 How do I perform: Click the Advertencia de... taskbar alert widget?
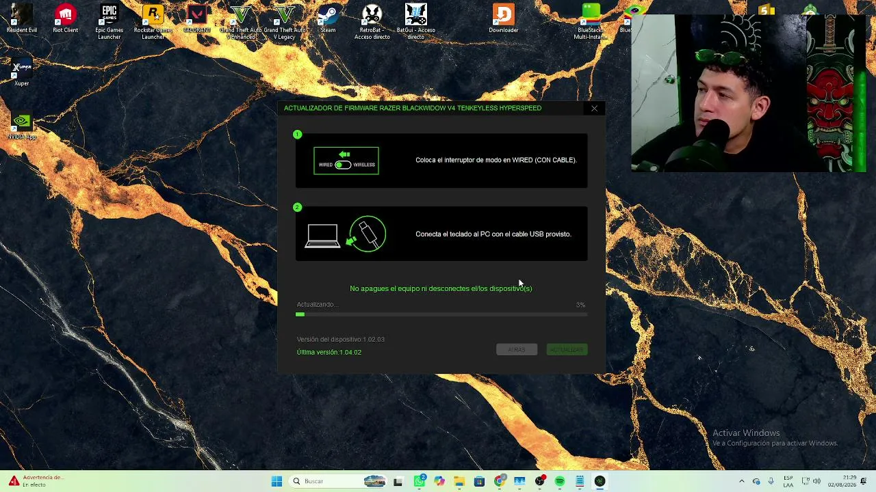click(x=36, y=481)
